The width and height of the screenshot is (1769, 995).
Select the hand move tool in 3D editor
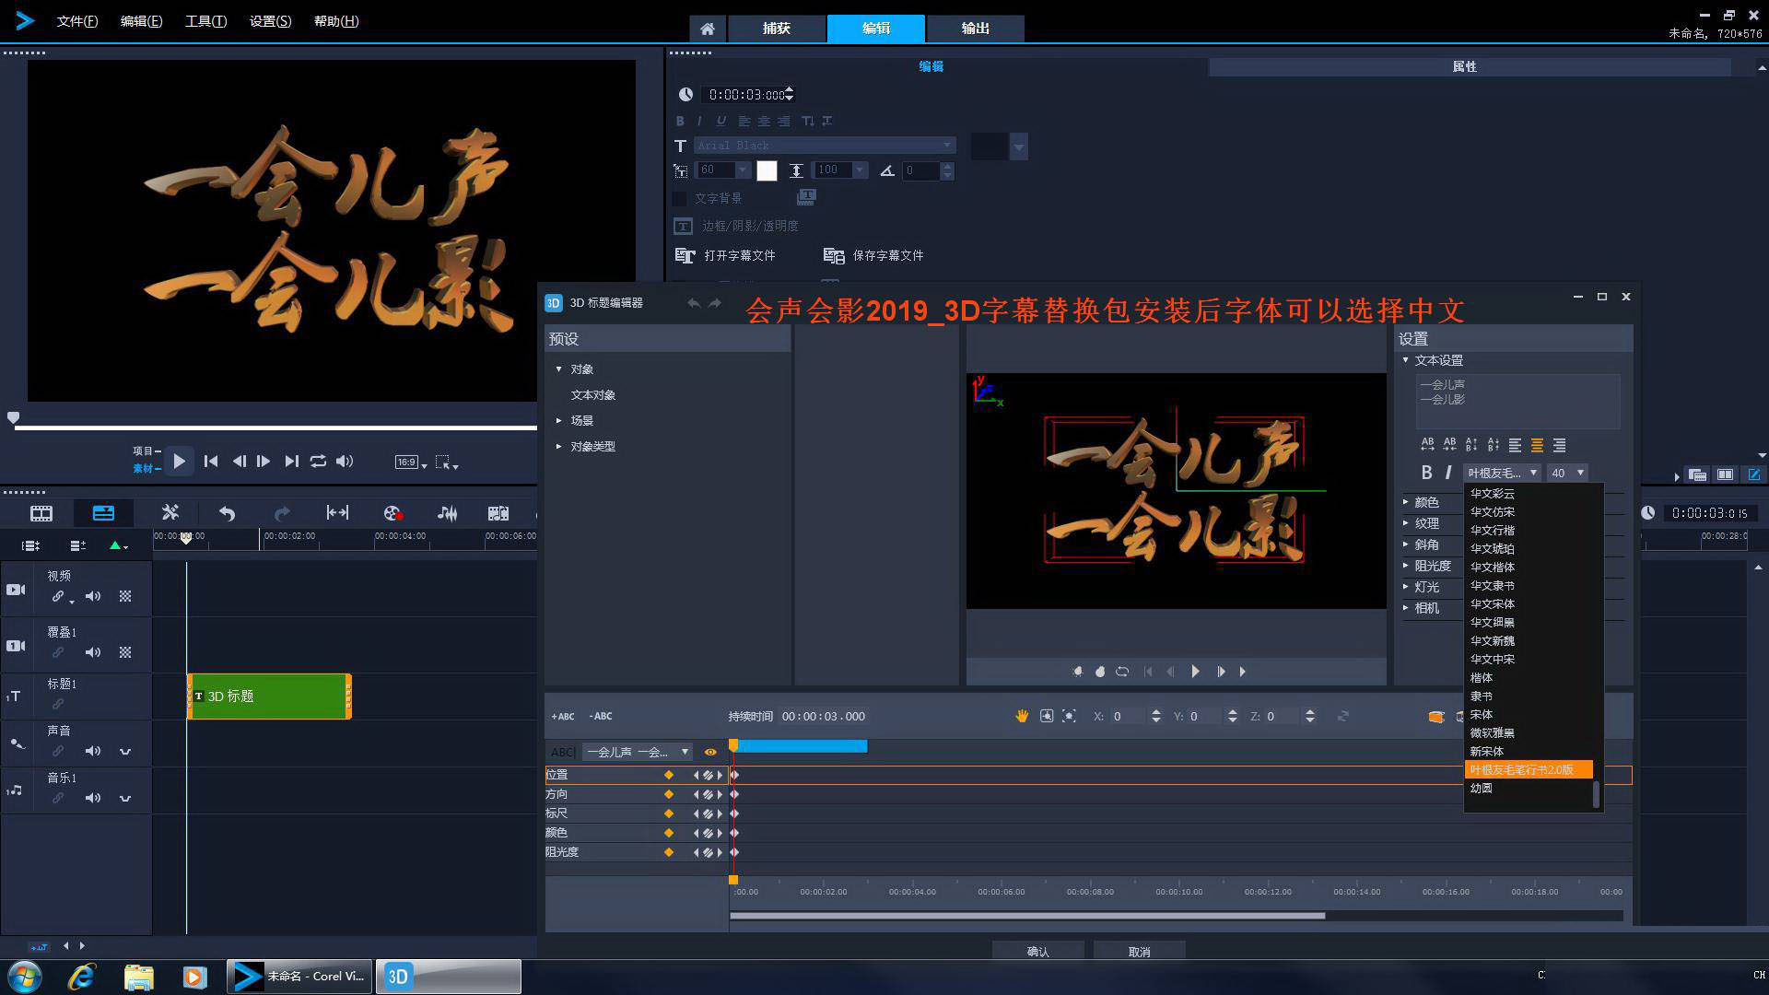1022,716
